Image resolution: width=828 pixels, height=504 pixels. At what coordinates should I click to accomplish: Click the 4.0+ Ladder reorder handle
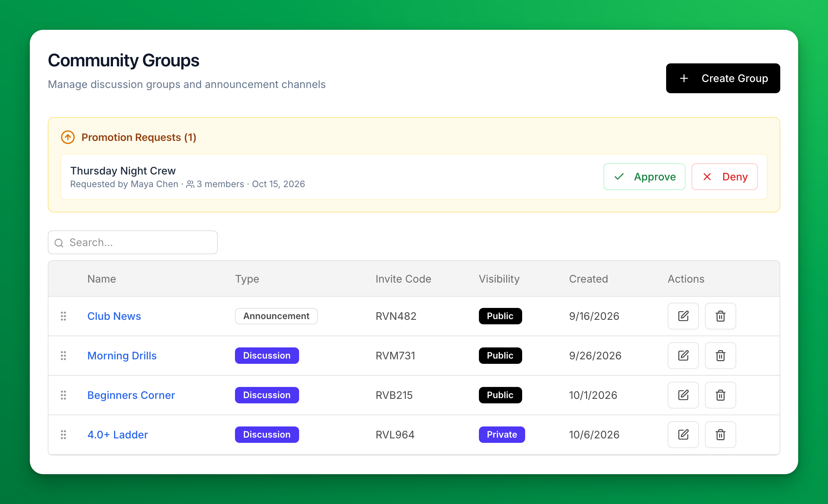(63, 435)
